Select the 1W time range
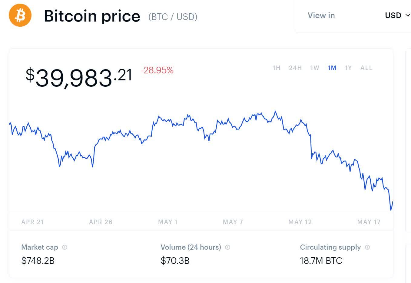The height and width of the screenshot is (283, 411). 315,68
